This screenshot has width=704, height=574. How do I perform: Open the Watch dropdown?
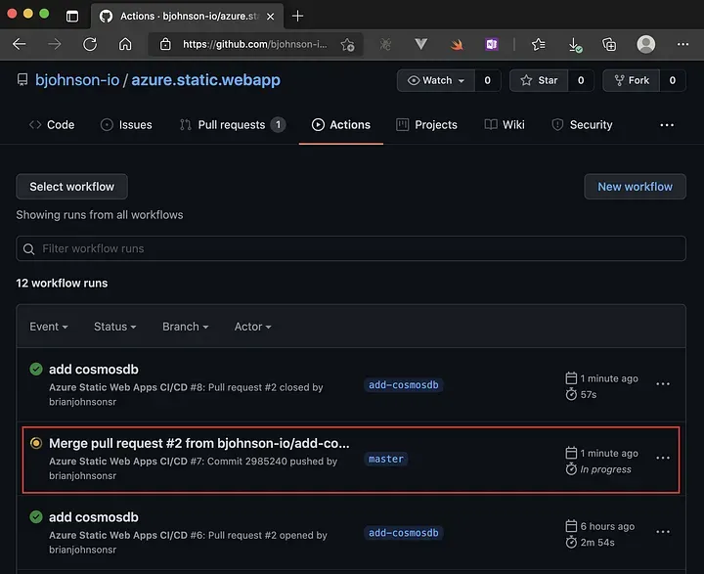coord(435,80)
